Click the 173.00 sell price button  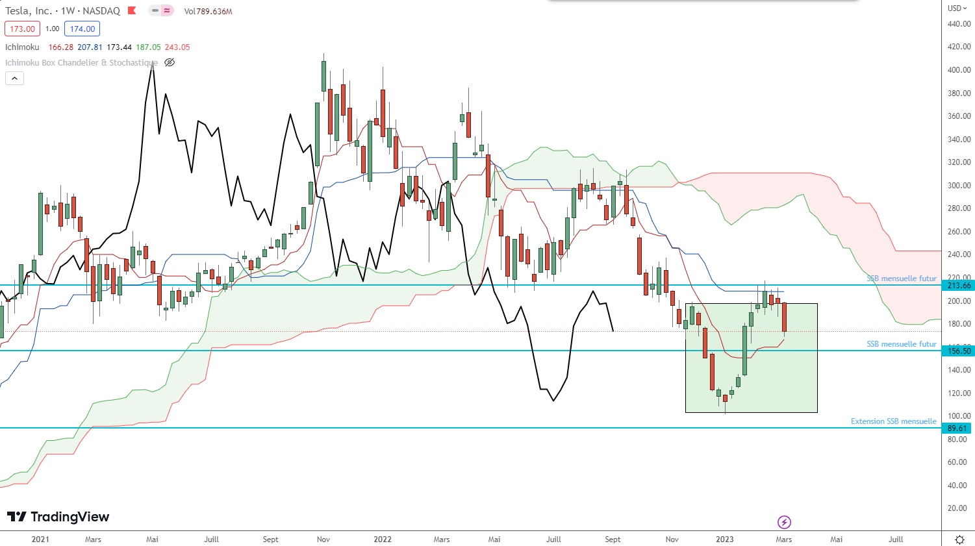[x=22, y=29]
